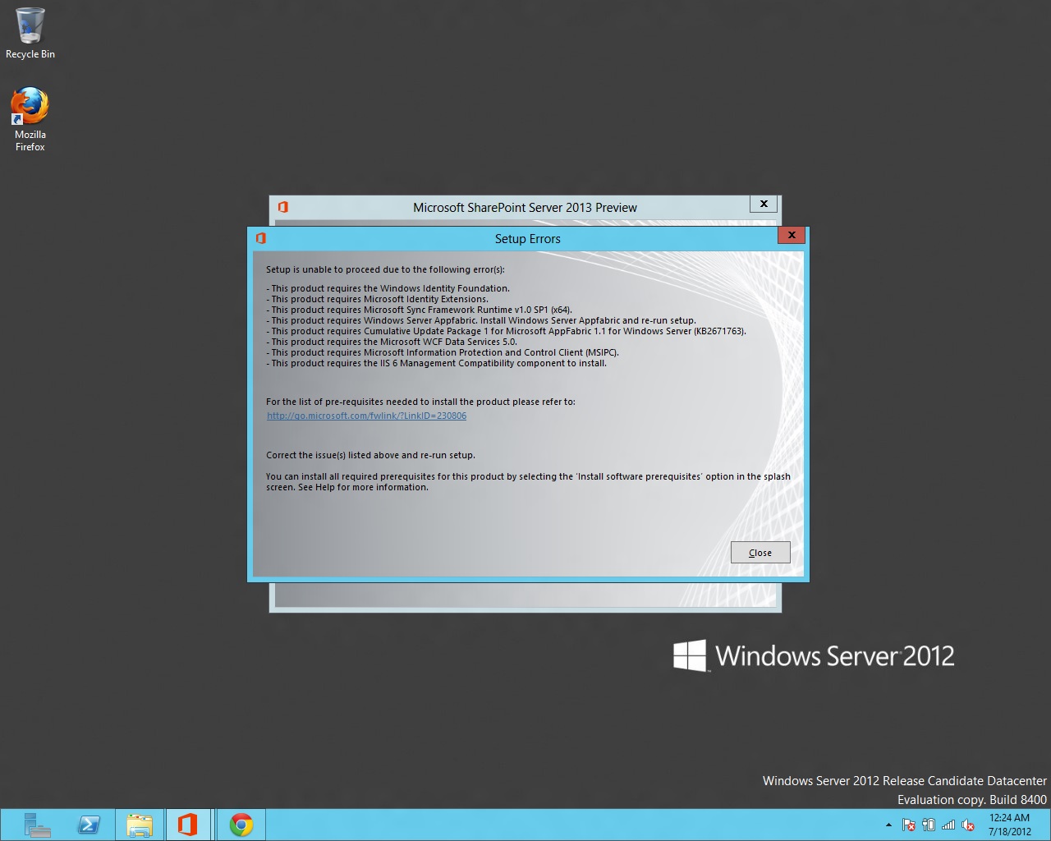Select the SharePoint setup icon on the taskbar
The image size is (1051, 841).
[x=189, y=824]
